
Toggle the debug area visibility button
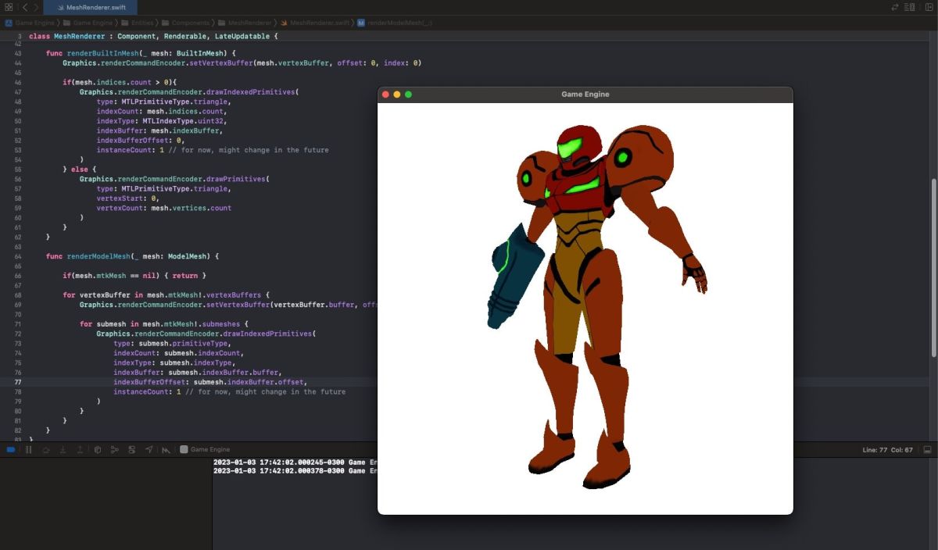(x=928, y=450)
